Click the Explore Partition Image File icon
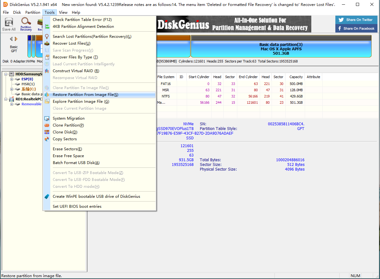This screenshot has height=279, width=380. (x=47, y=102)
